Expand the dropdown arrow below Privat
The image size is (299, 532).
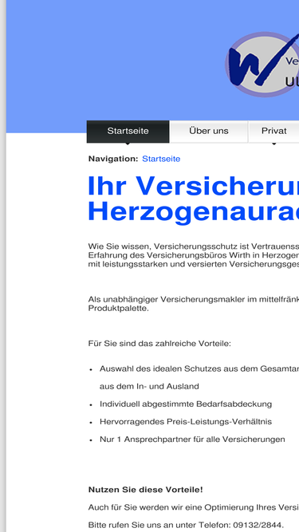coord(274,144)
